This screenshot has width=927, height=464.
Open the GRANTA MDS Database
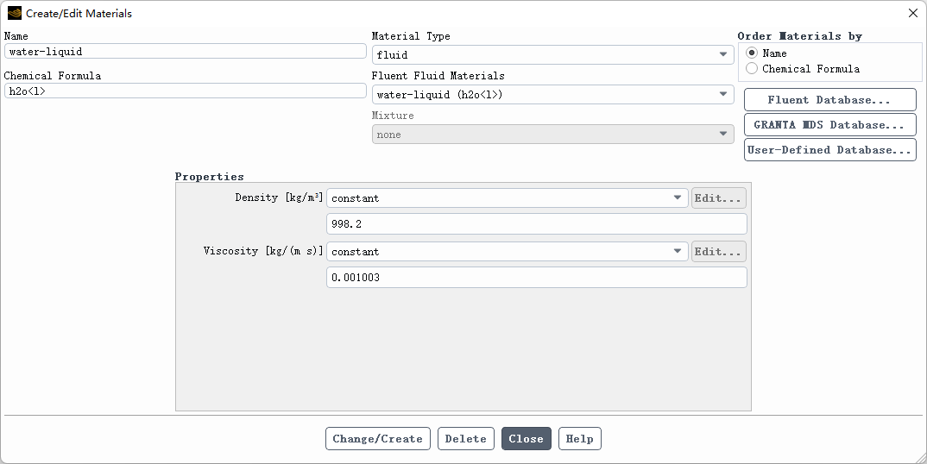coord(829,125)
